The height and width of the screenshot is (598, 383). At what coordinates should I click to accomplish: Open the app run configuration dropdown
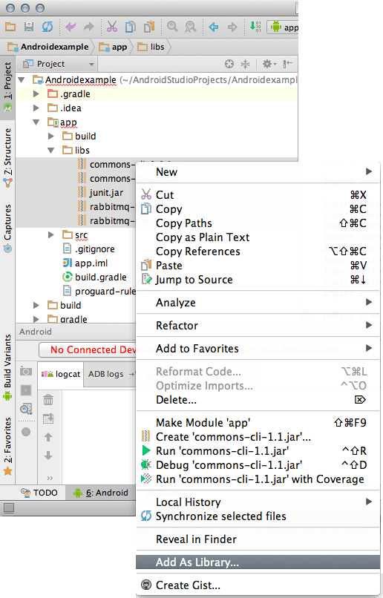[x=283, y=27]
